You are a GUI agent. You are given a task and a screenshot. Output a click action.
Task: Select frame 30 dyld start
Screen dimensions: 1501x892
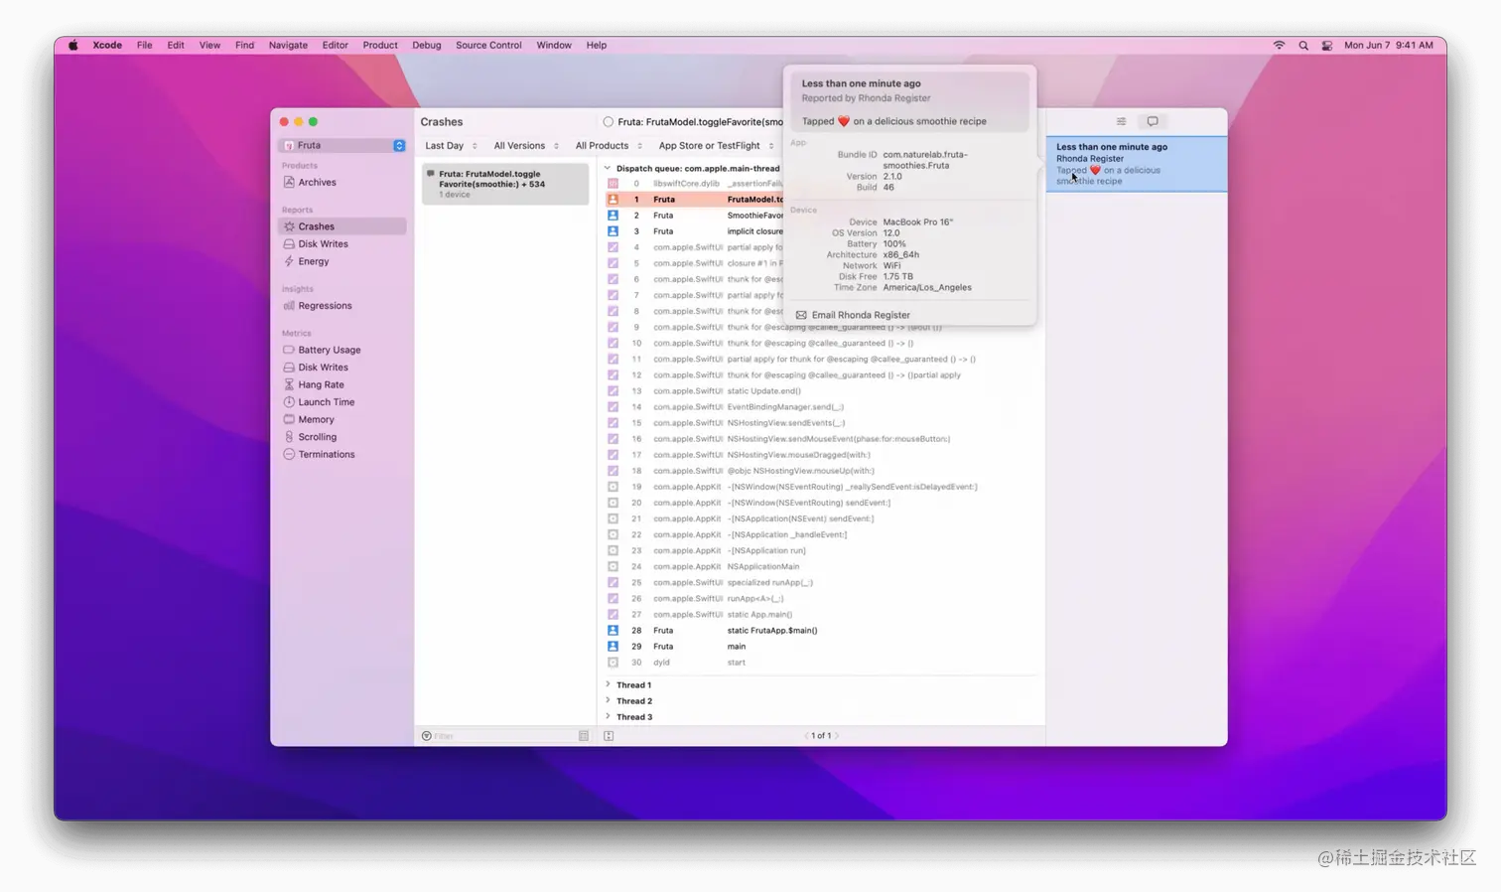822,663
